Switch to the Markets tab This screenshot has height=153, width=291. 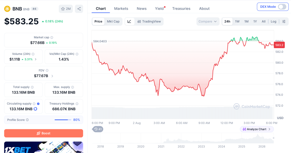point(121,9)
